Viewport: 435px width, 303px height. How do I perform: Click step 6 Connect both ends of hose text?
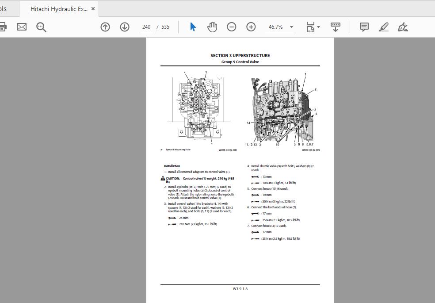click(x=272, y=207)
